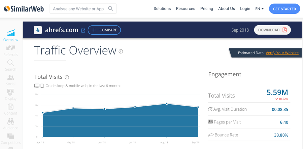Go to Referrals in the sidebar

coord(11,48)
